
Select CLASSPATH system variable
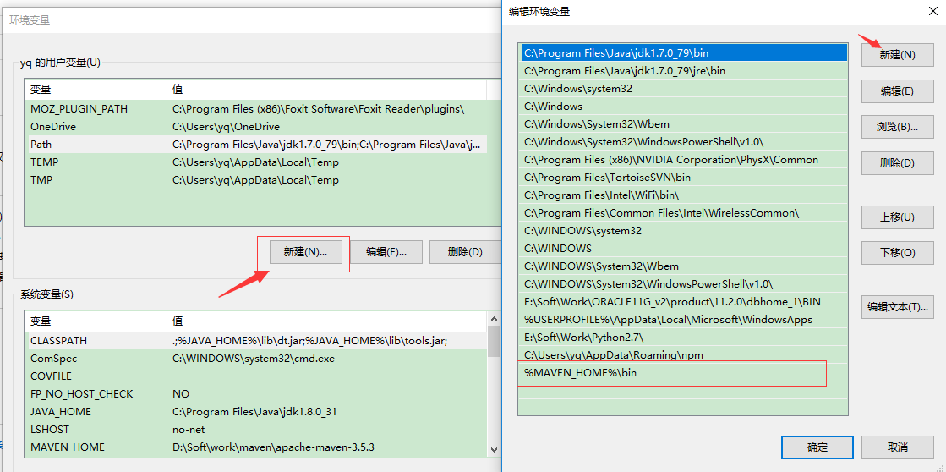[x=256, y=340]
